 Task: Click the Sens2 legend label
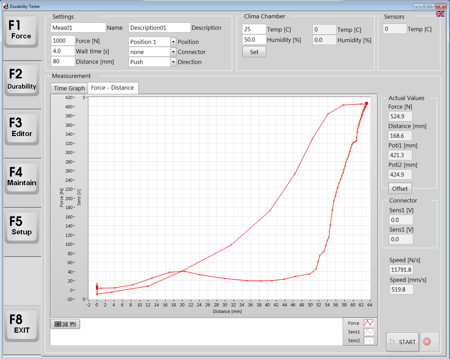pyautogui.click(x=354, y=340)
